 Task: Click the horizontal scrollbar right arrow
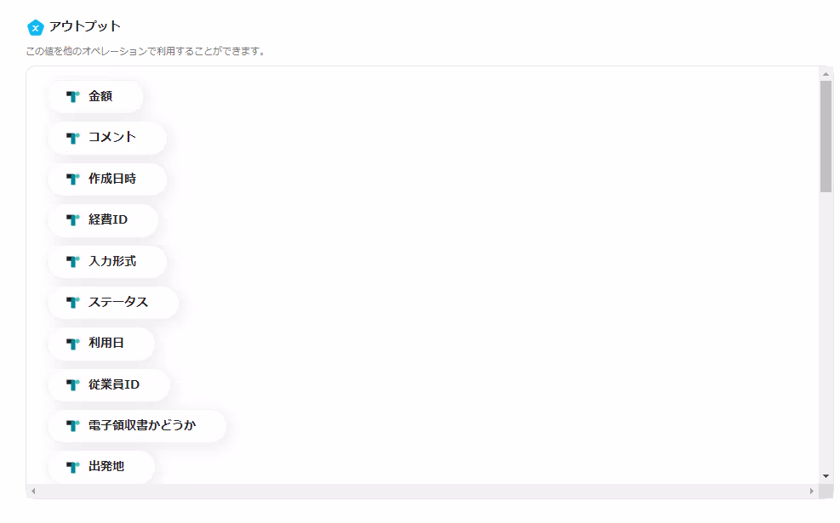click(812, 491)
